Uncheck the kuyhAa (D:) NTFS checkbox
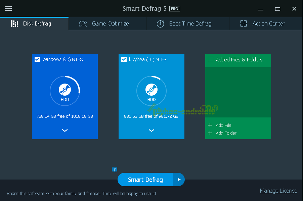The width and height of the screenshot is (303, 201). pos(124,59)
